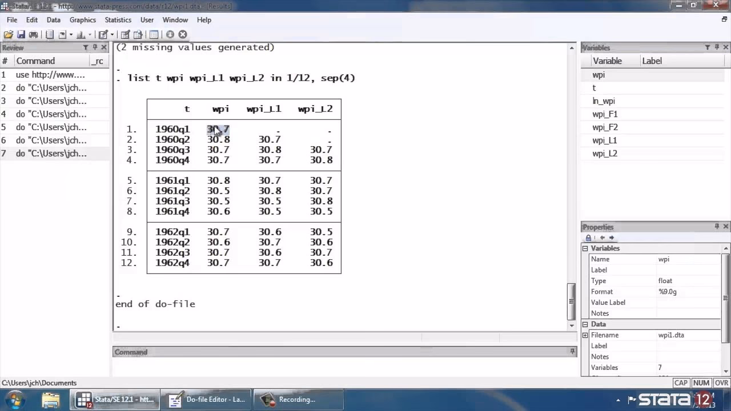Open the Log begin/view icon
Viewport: 731px width, 411px height.
tap(50, 34)
